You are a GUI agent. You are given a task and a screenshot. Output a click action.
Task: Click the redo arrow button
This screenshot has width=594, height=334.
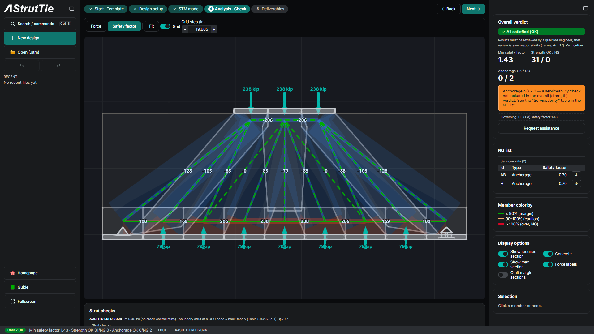point(58,66)
